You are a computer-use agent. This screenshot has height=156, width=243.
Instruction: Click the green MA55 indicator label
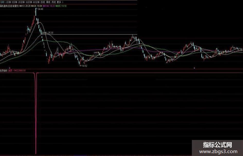point(61,6)
